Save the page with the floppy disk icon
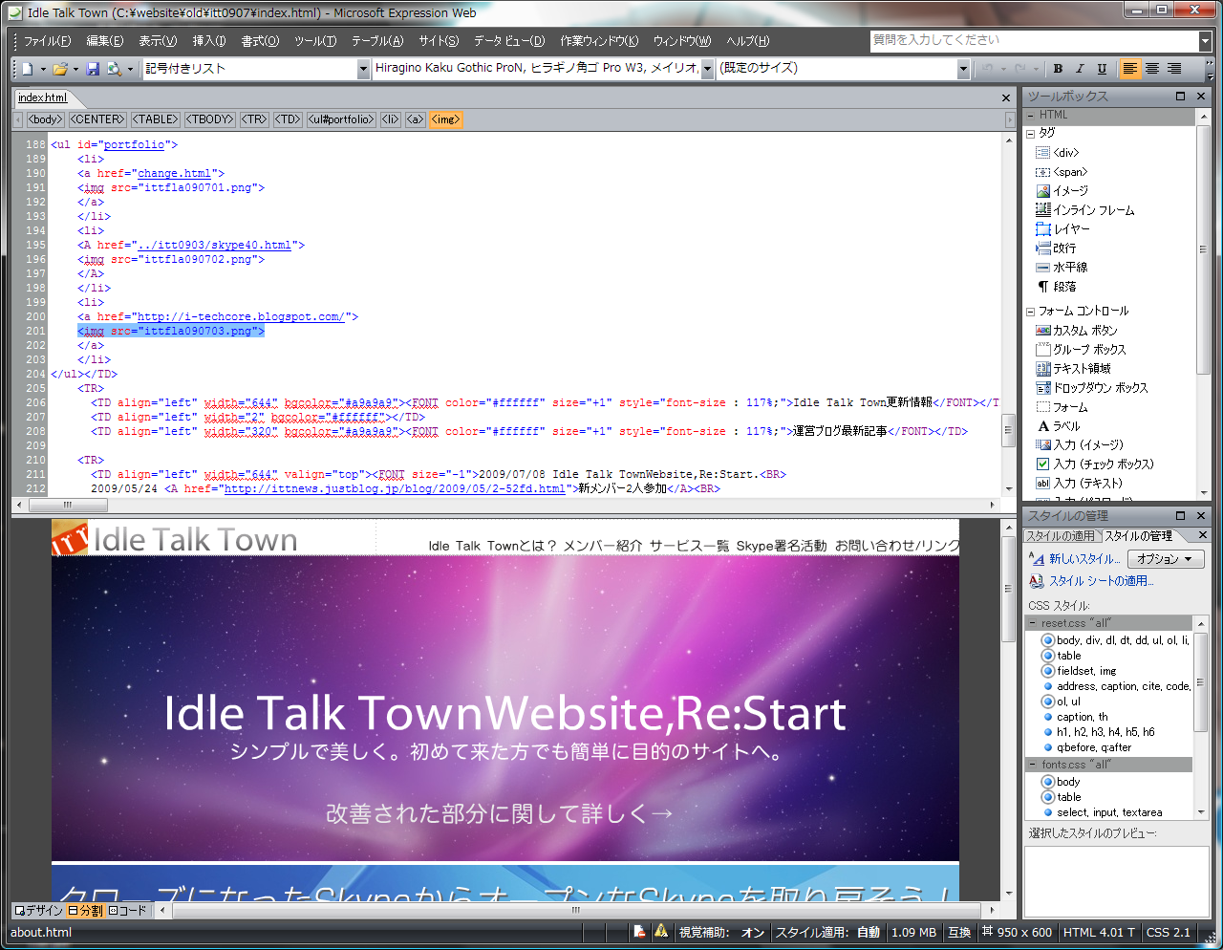The width and height of the screenshot is (1223, 950). (93, 69)
